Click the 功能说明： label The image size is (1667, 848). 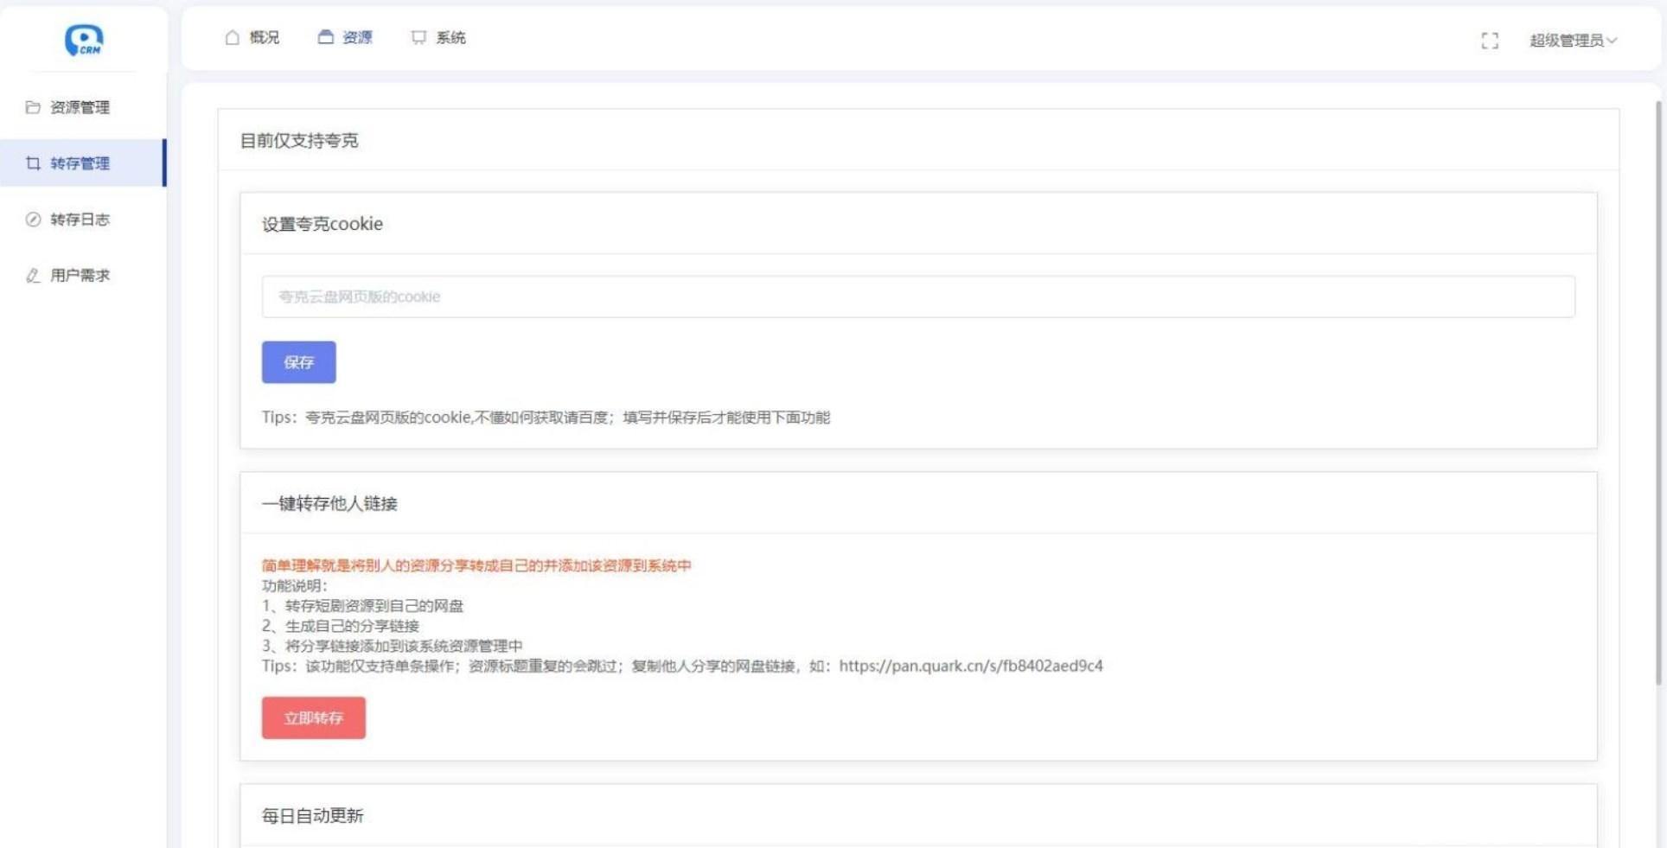[x=295, y=586]
